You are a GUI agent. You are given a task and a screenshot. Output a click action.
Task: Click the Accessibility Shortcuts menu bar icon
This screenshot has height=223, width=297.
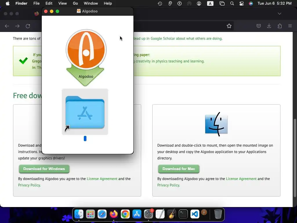(180, 3)
